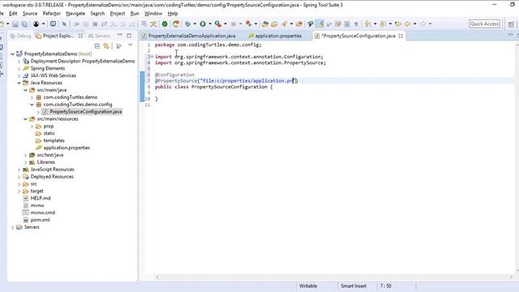Collapse the Java Resources node
The image size is (519, 292).
click(19, 83)
